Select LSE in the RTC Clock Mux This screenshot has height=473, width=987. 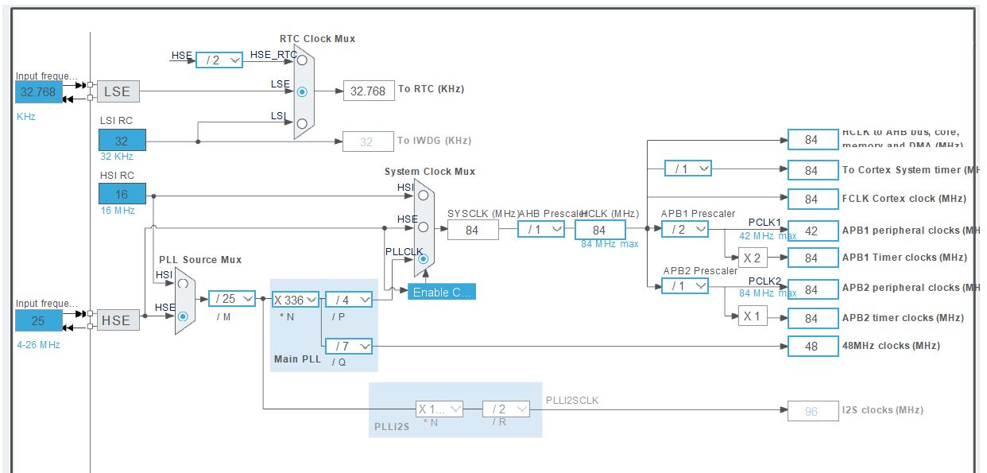(x=302, y=91)
